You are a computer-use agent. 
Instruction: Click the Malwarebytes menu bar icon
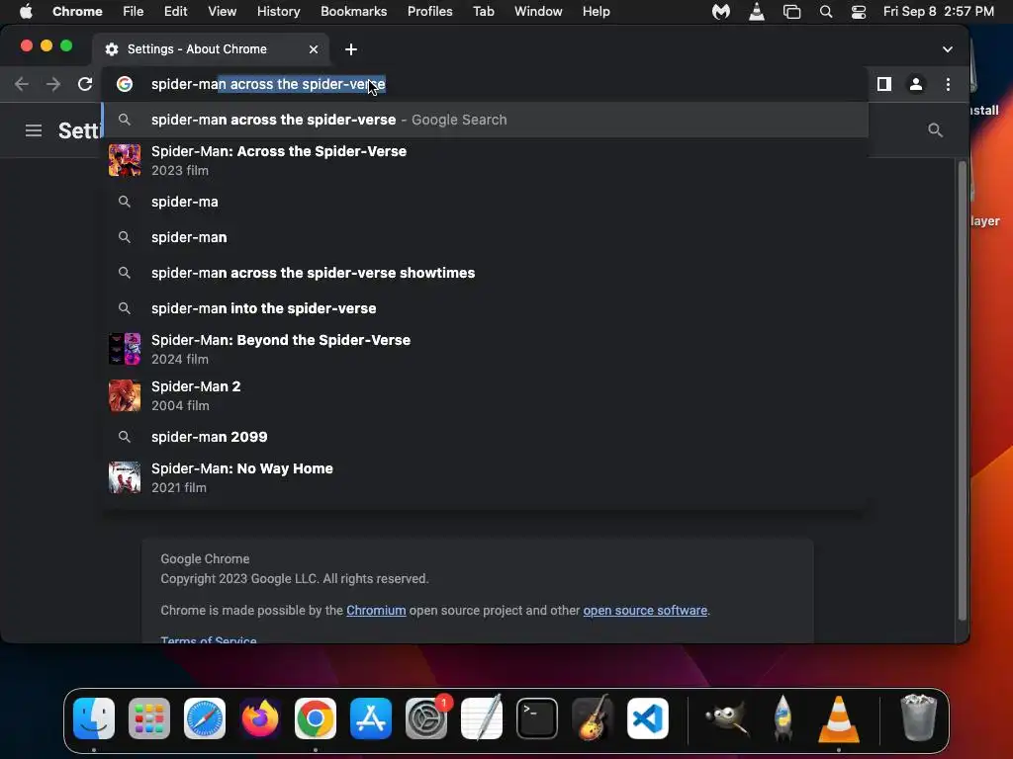click(721, 11)
